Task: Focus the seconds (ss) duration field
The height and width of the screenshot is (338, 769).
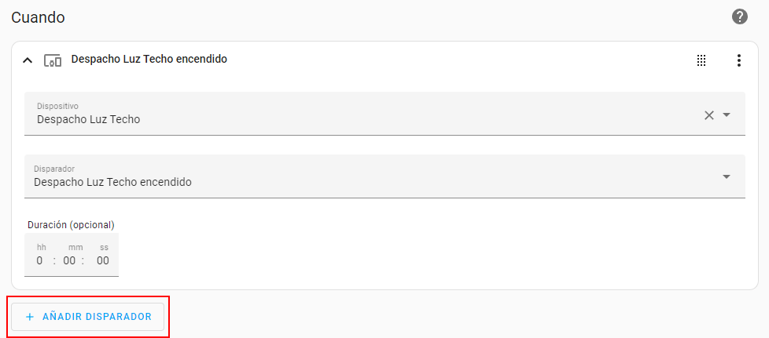Action: tap(103, 261)
